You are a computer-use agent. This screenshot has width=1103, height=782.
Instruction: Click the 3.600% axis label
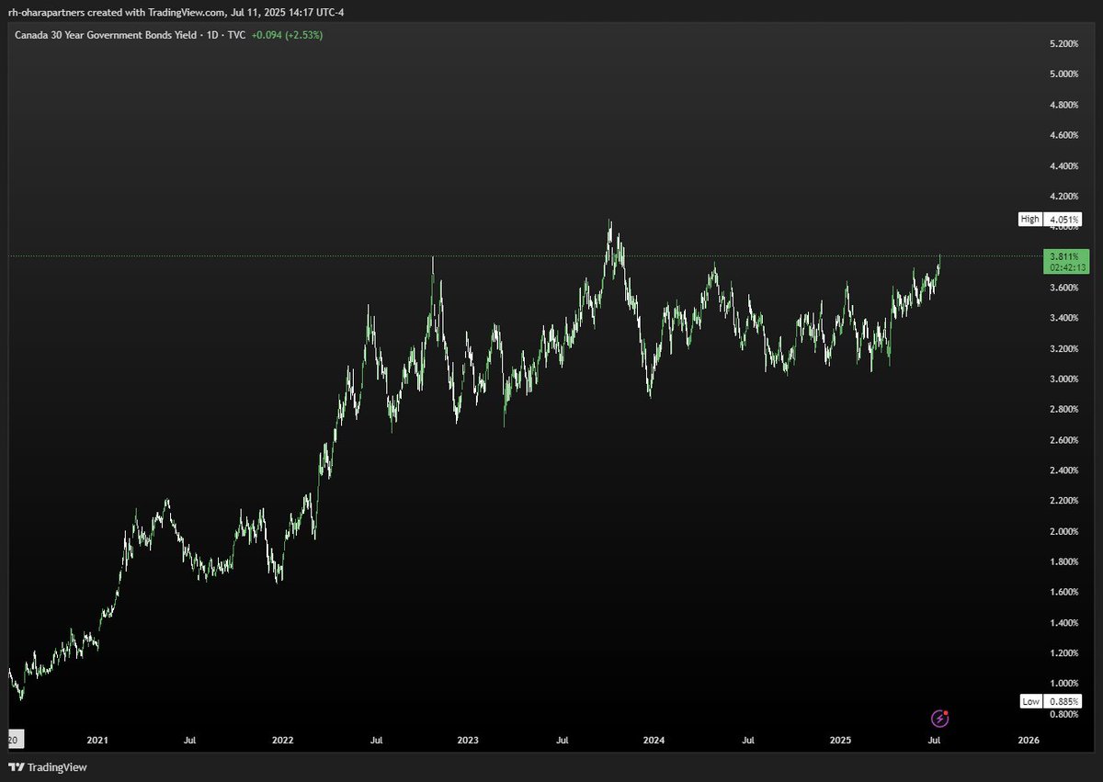click(1063, 288)
